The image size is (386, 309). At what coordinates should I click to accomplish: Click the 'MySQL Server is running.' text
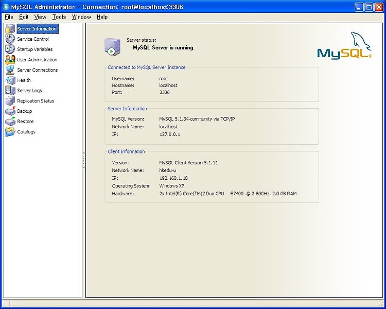164,47
